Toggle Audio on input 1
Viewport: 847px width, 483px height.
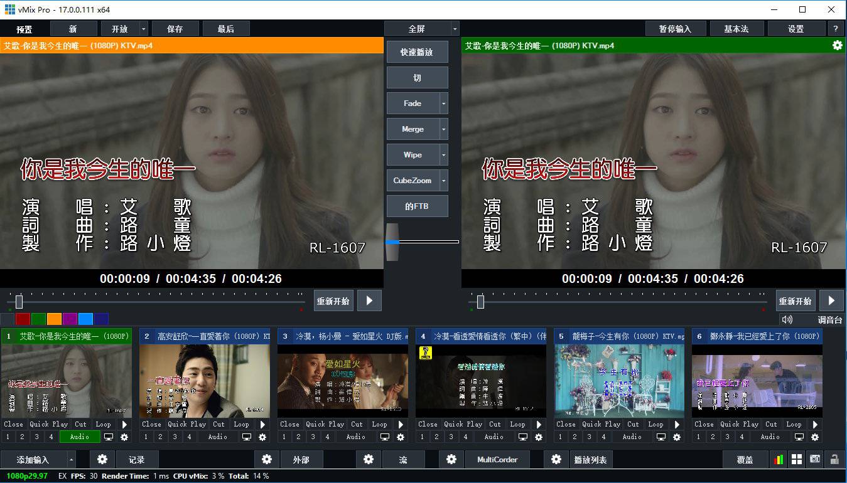pos(80,437)
